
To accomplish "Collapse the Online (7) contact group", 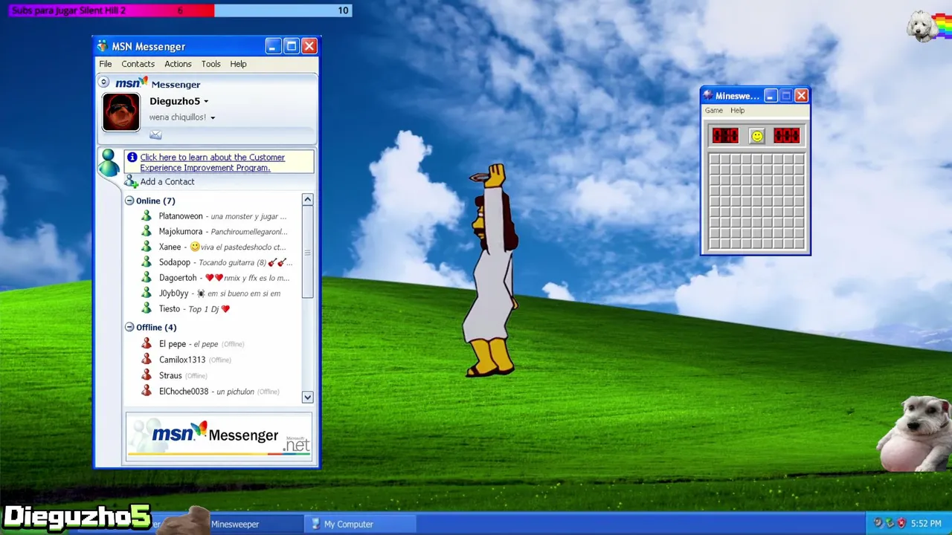I will coord(129,201).
